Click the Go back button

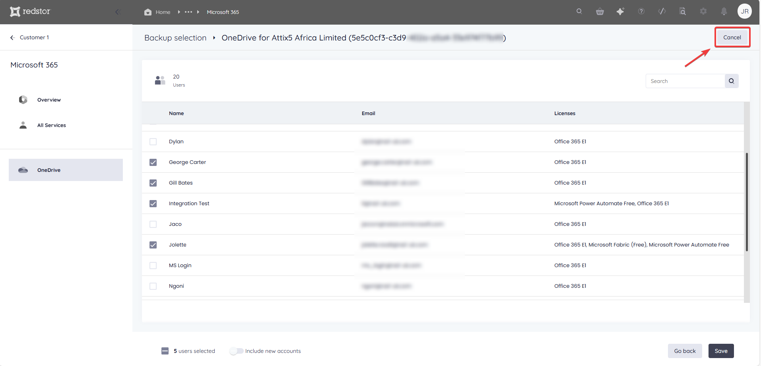685,351
